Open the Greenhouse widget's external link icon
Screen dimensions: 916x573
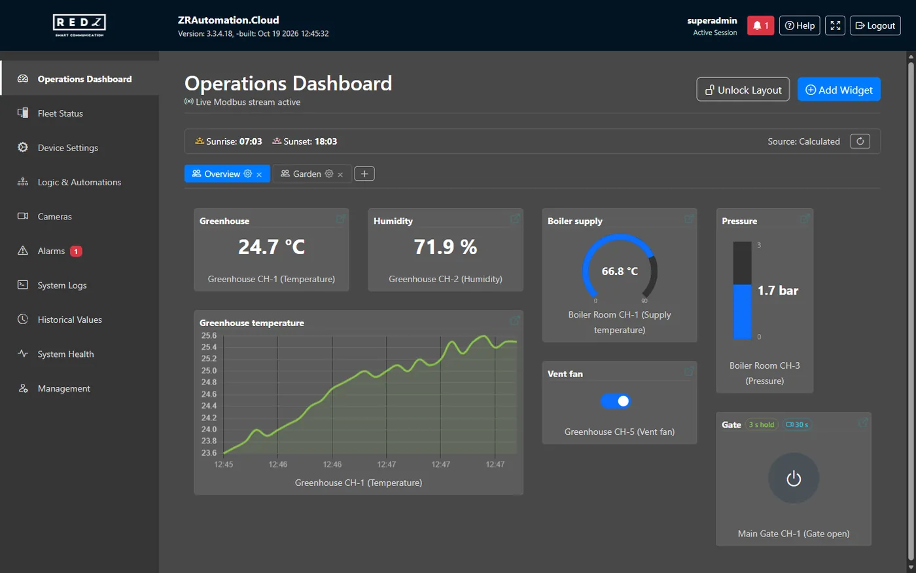pos(341,219)
